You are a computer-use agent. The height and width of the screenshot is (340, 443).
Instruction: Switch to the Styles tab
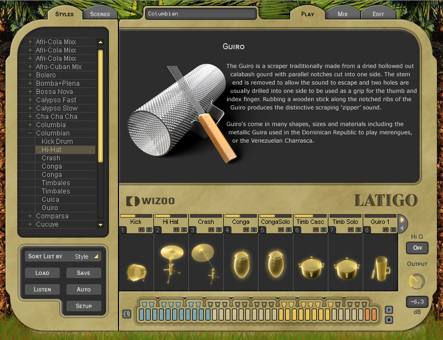[x=64, y=14]
